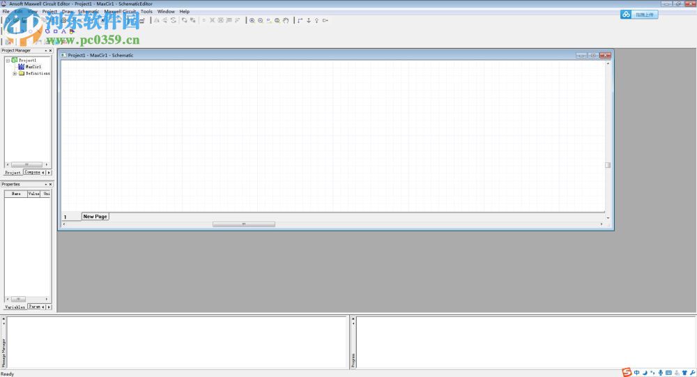
Task: Switch to the Project tab
Action: [13, 173]
